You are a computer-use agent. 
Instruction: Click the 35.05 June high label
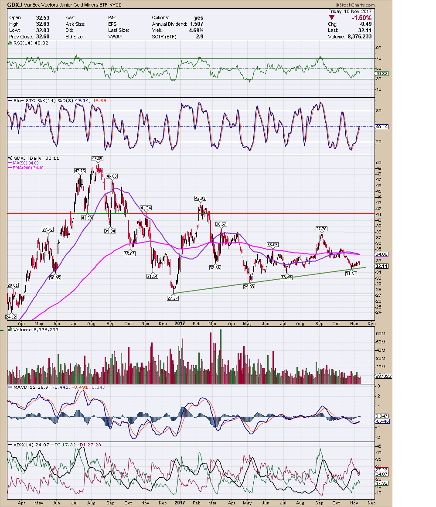(x=272, y=244)
